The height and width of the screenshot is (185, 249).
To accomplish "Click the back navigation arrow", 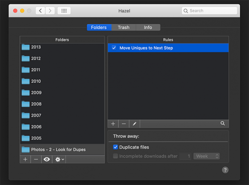I will pyautogui.click(x=40, y=11).
